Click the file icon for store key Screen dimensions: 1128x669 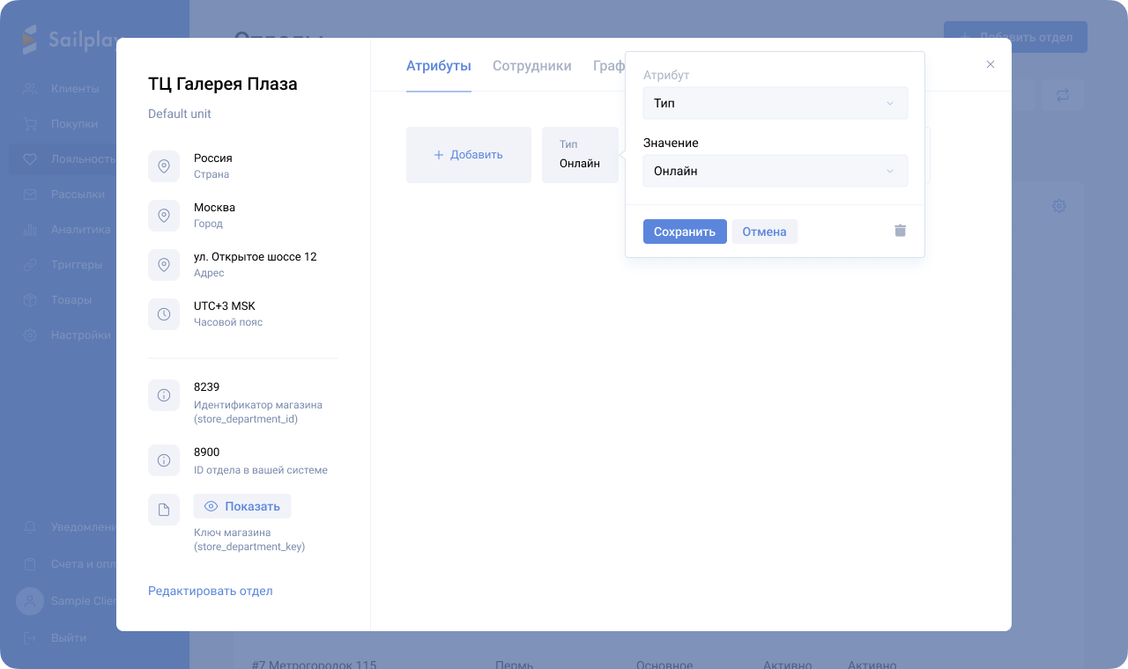coord(164,510)
